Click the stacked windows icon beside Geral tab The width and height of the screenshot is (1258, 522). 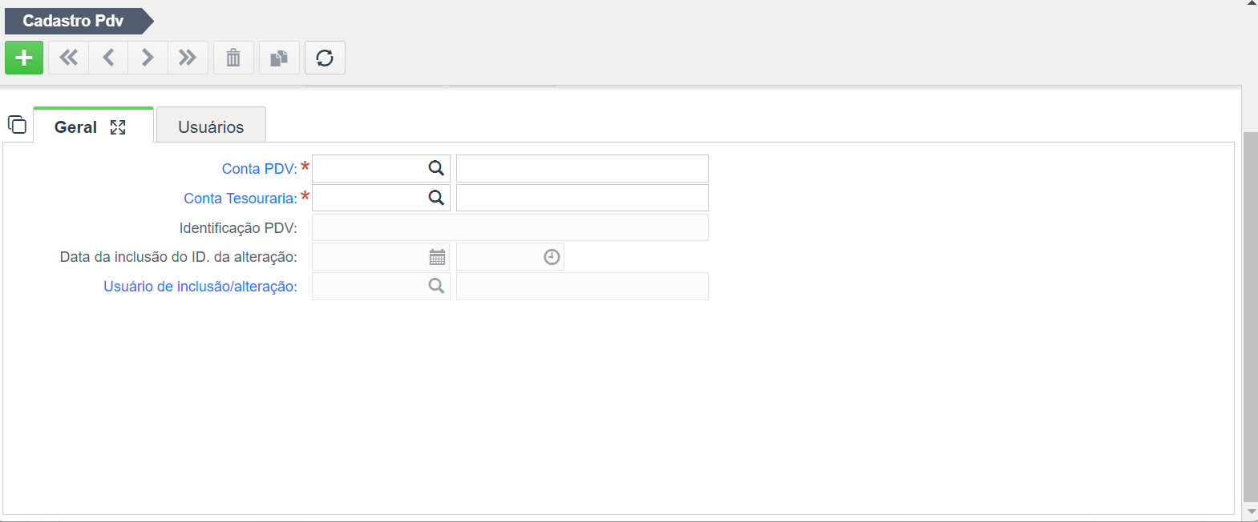pos(17,125)
